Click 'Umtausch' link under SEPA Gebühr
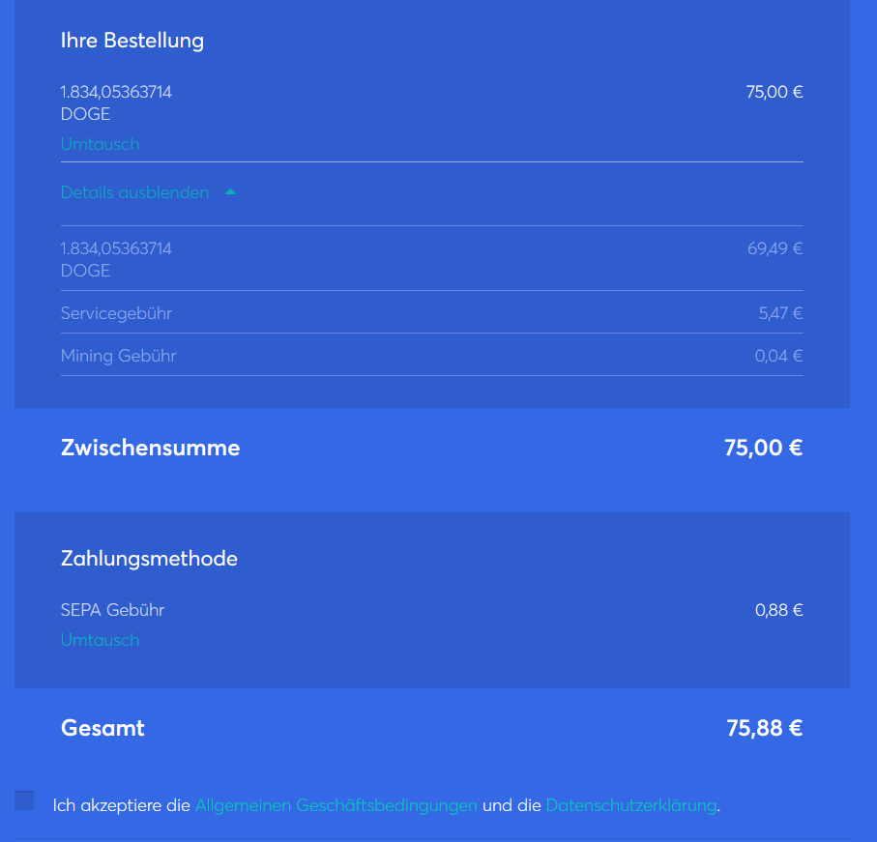The height and width of the screenshot is (842, 877). point(100,640)
